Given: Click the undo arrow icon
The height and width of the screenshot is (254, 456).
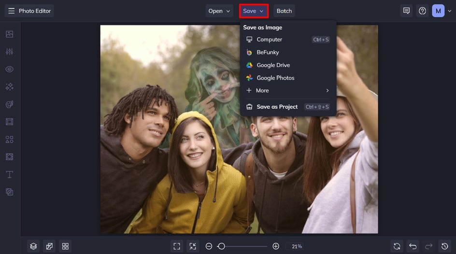Looking at the screenshot, I should 413,246.
